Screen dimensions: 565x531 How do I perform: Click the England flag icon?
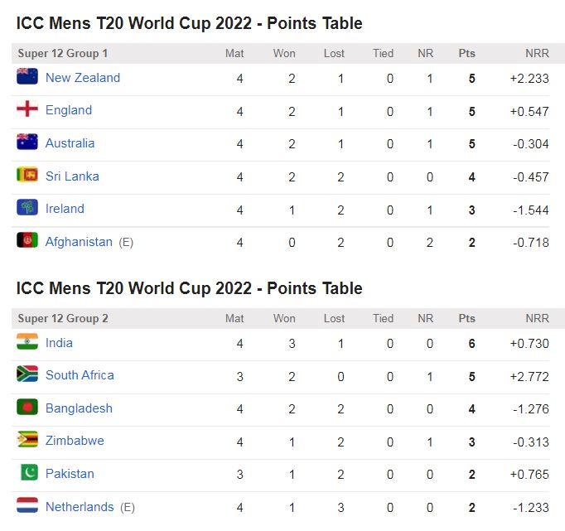[x=27, y=109]
